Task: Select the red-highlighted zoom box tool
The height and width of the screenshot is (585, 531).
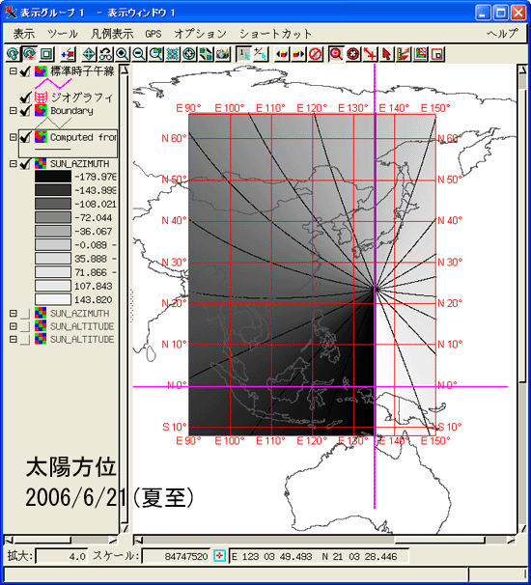Action: pos(336,54)
